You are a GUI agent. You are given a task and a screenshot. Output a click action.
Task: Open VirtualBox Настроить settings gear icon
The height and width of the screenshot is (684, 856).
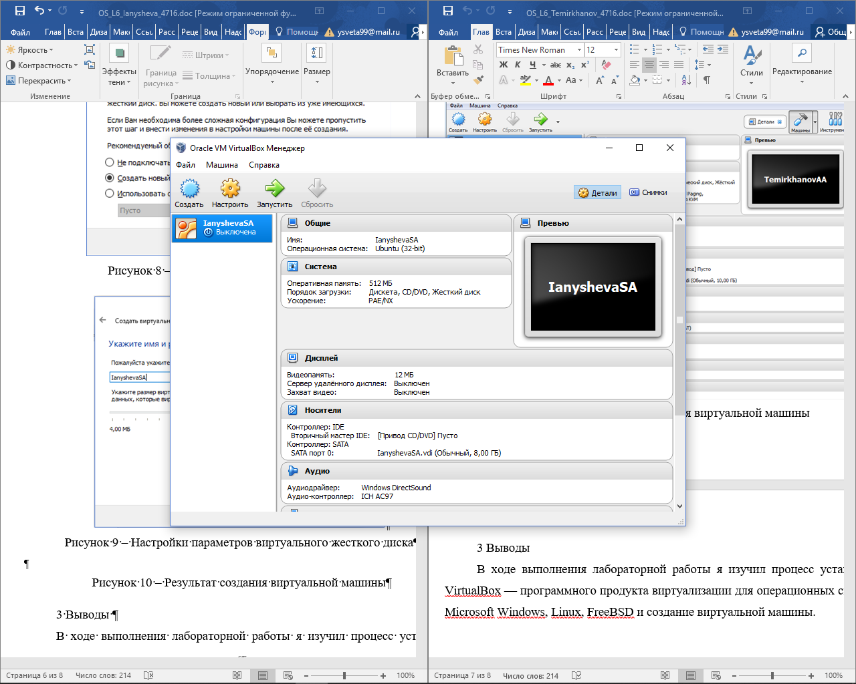(x=230, y=189)
